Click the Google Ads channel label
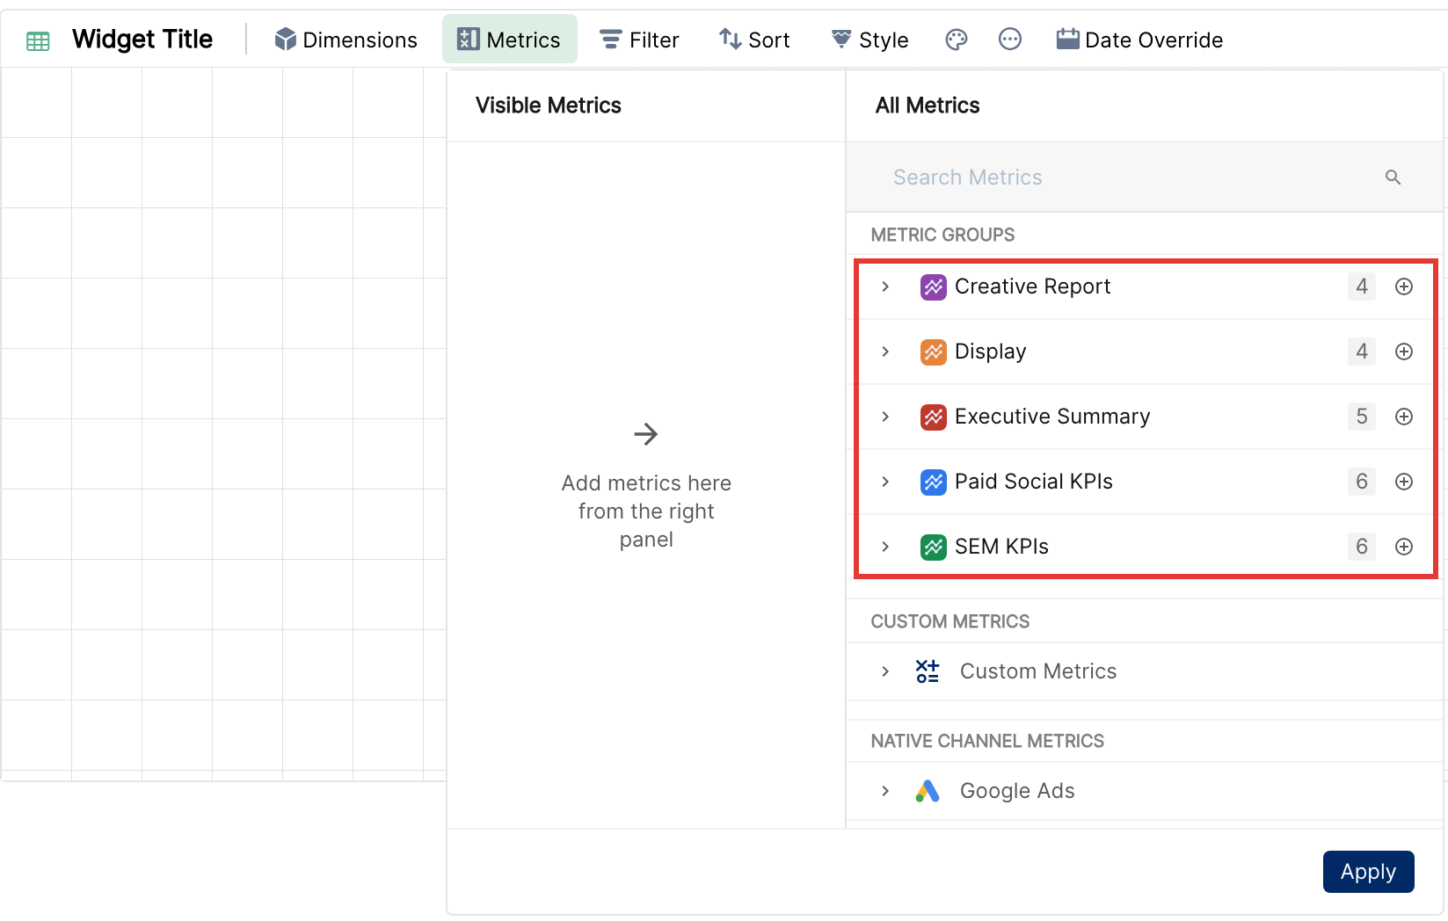Image resolution: width=1448 pixels, height=921 pixels. (x=1017, y=791)
